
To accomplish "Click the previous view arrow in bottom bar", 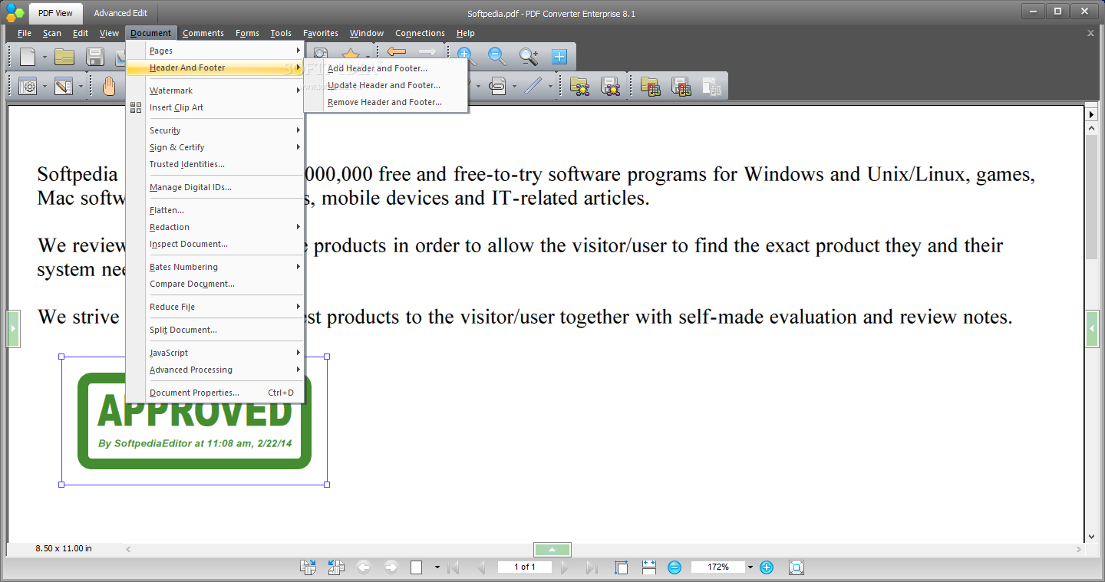I will tap(363, 567).
